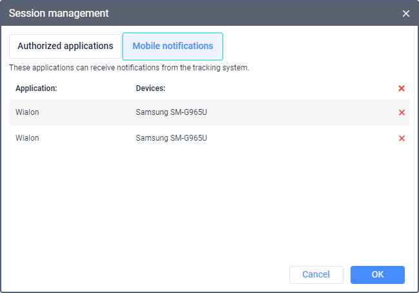Screen dimensions: 419x293
Task: Select Wialon in the first row
Action: pyautogui.click(x=27, y=112)
